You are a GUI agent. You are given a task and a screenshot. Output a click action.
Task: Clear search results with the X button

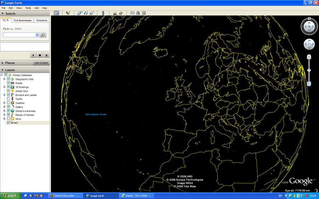(x=46, y=55)
